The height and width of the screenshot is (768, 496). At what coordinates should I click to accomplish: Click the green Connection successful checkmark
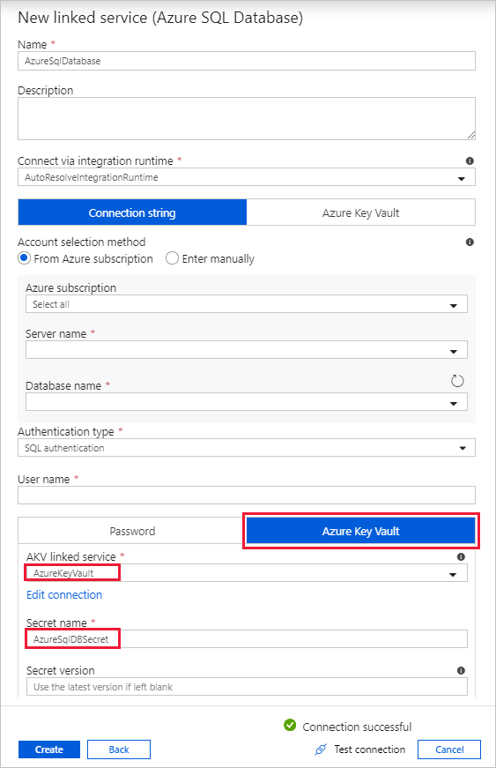tap(290, 725)
